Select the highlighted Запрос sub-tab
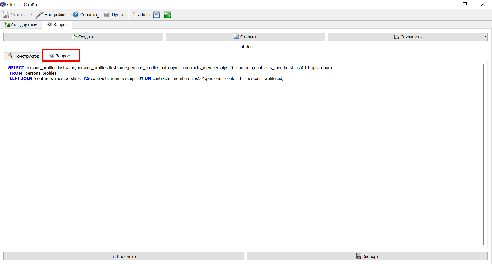 60,56
